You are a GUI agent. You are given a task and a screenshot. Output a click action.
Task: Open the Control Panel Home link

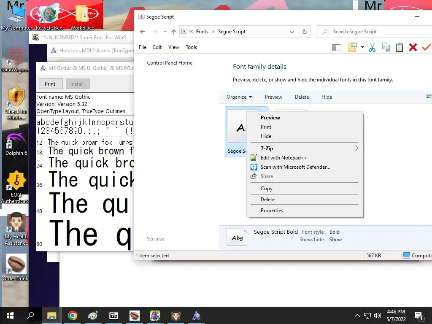pyautogui.click(x=170, y=63)
